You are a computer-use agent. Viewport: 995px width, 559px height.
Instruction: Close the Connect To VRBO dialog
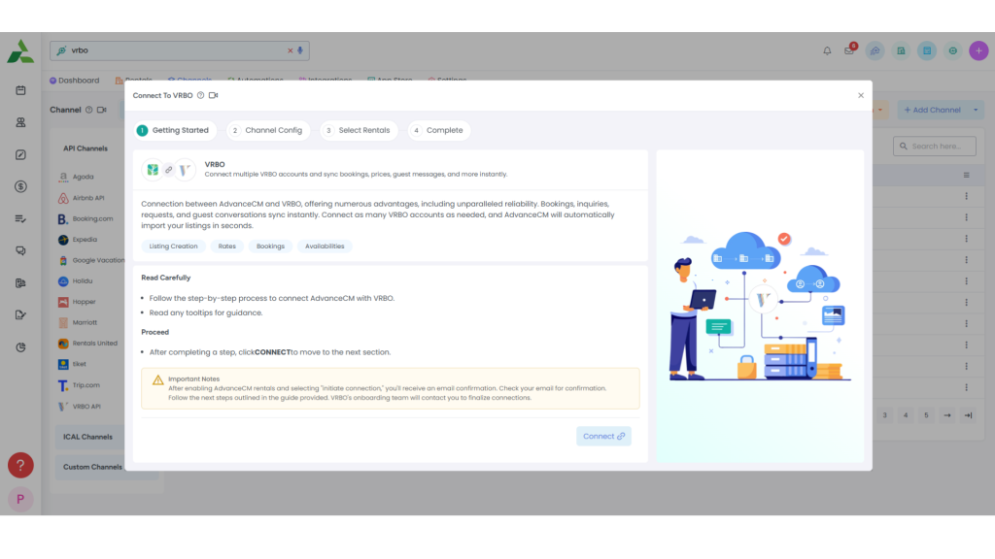861,96
